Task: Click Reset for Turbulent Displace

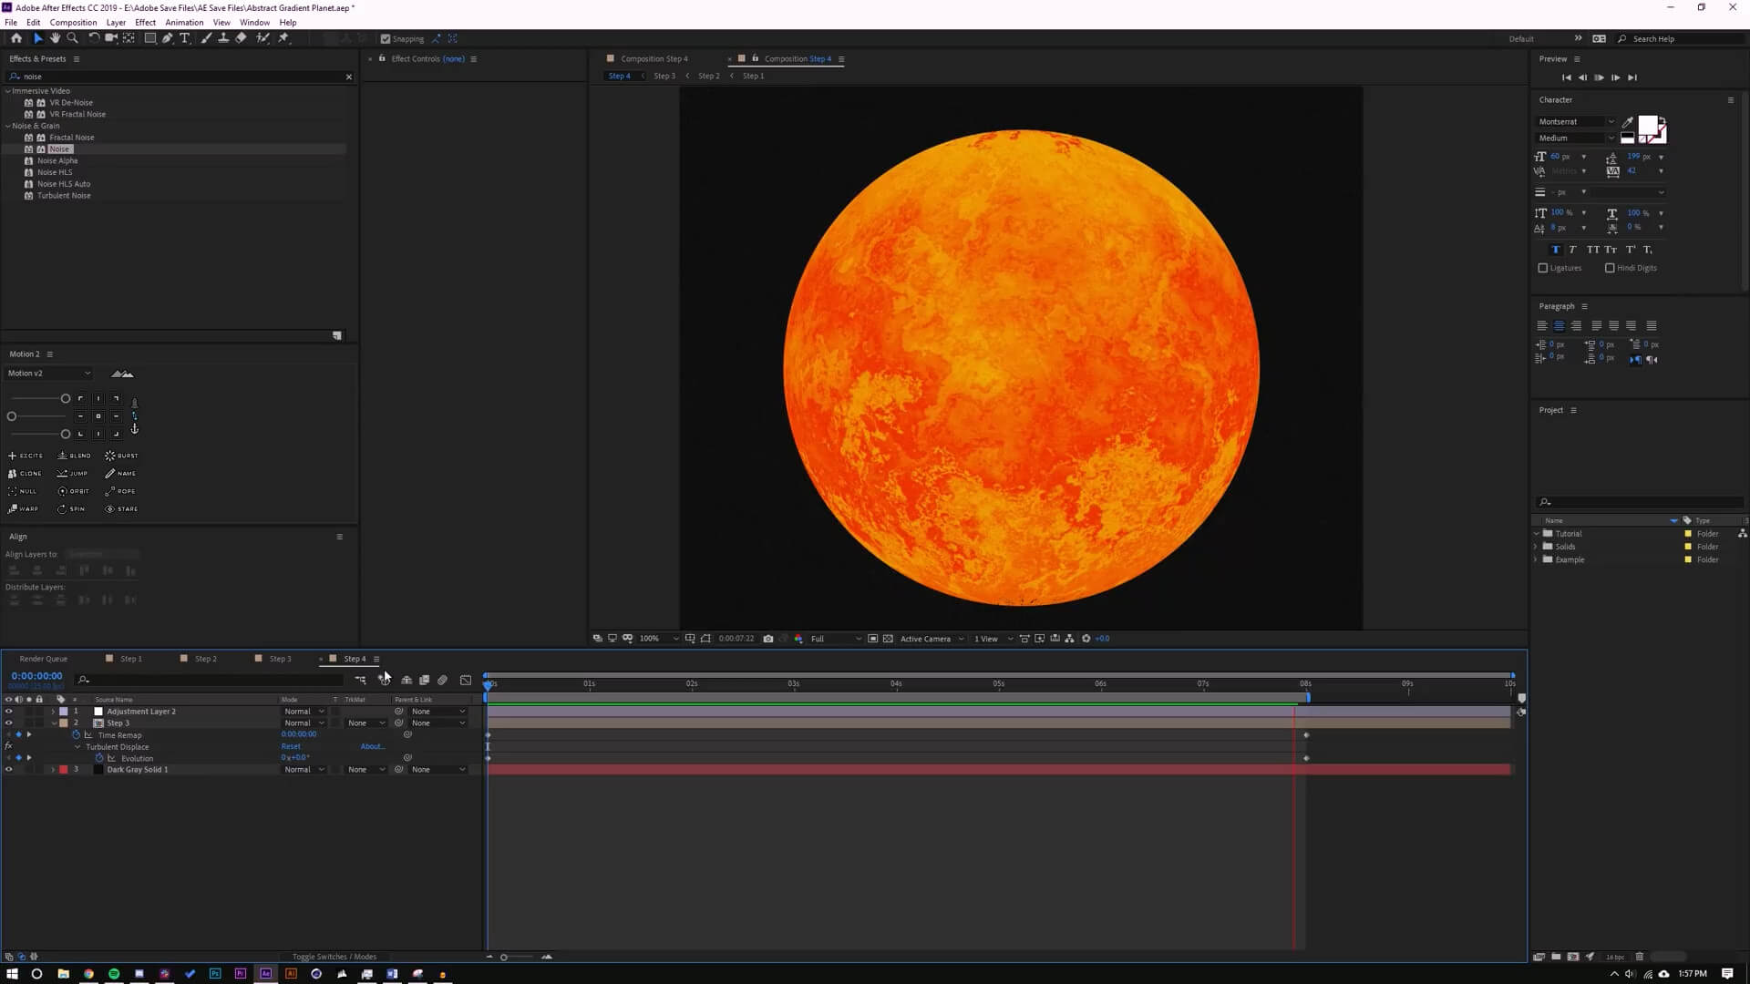Action: click(291, 746)
